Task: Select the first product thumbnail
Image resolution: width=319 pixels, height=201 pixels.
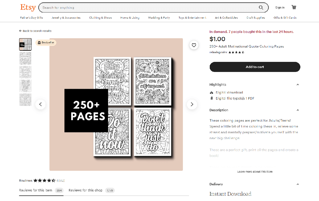Action: tap(25, 44)
